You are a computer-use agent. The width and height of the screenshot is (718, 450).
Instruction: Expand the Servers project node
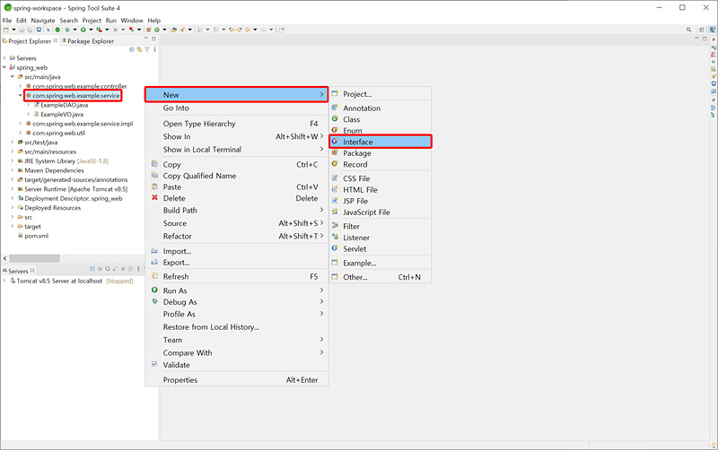(x=4, y=58)
